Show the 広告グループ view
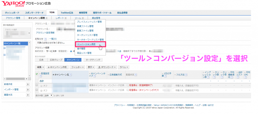 point(56,60)
